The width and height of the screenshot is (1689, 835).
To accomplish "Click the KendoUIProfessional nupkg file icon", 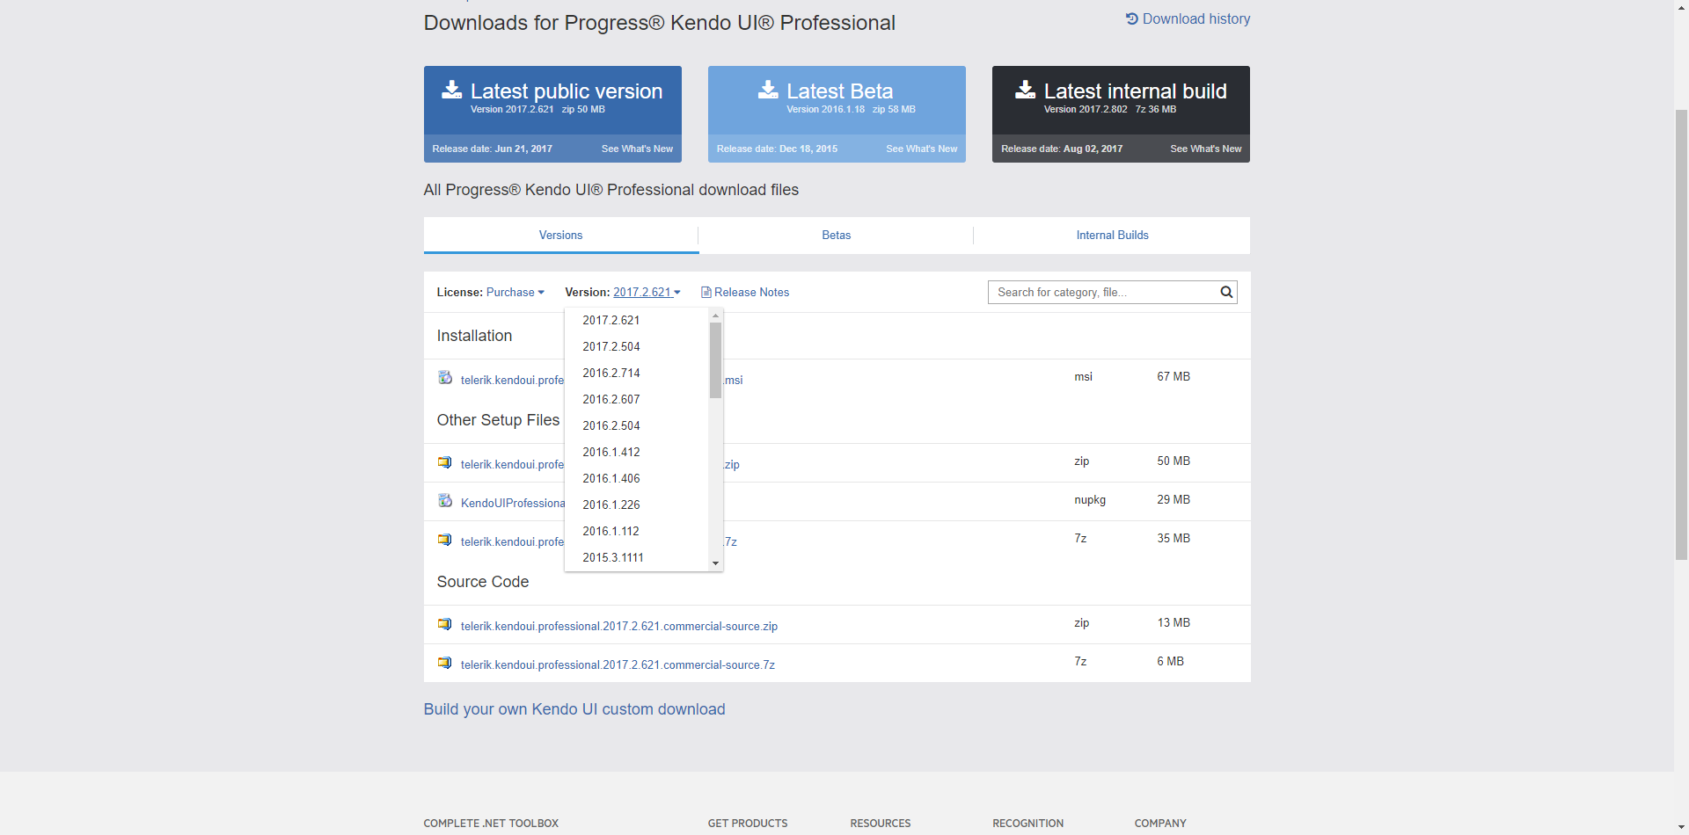I will click(445, 501).
